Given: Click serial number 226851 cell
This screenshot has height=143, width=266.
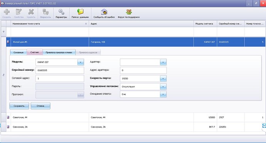Looking at the screenshot, I should [231, 127].
